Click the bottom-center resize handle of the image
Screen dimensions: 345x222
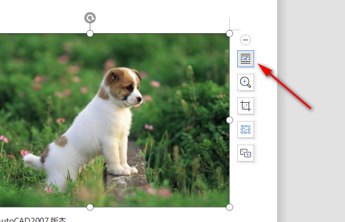[x=90, y=207]
